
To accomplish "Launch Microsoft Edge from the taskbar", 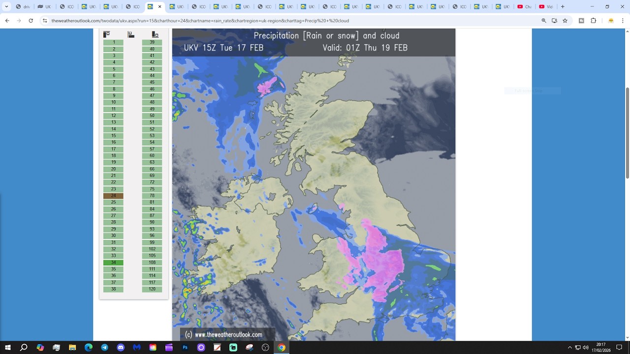I will [89, 348].
